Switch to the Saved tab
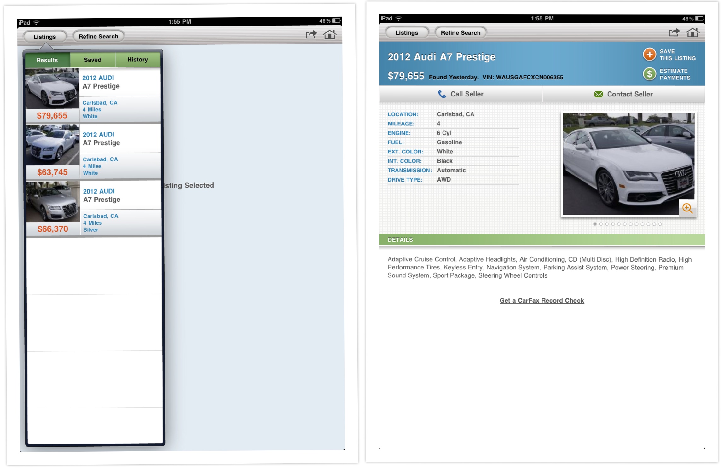Image resolution: width=724 pixels, height=469 pixels. click(x=93, y=60)
